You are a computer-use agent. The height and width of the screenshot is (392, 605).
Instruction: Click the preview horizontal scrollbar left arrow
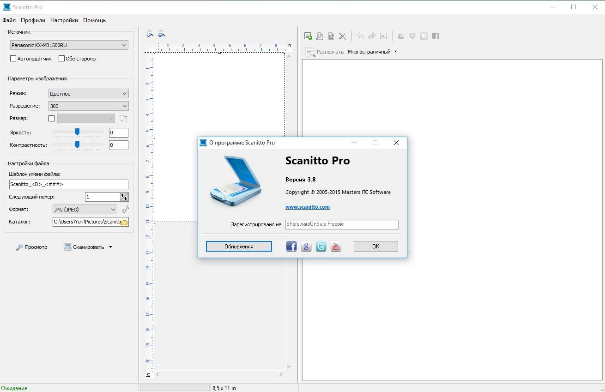click(157, 374)
